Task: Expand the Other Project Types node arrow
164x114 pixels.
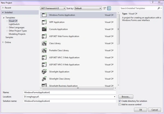Action: click(x=7, y=31)
